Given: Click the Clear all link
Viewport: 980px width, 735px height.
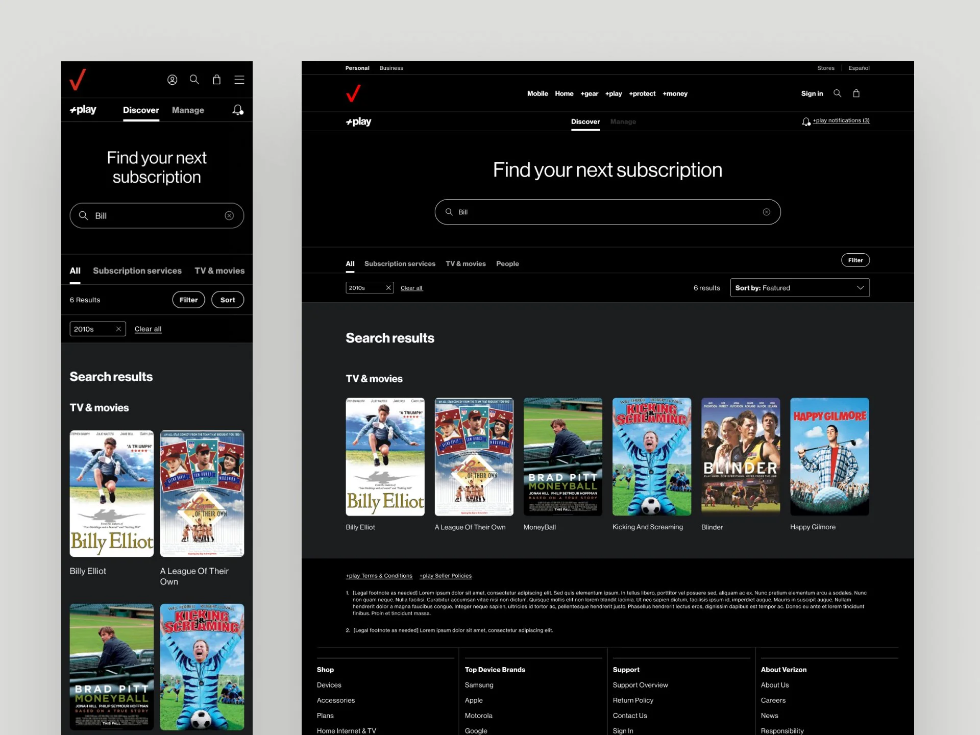Looking at the screenshot, I should [411, 287].
